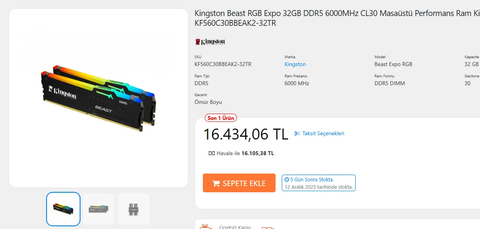Click the shopping cart icon in Sepete Ekle
The height and width of the screenshot is (229, 480).
pos(216,183)
